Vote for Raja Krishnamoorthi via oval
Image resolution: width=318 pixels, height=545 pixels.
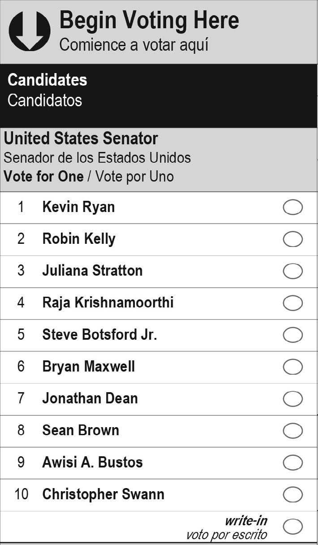[293, 303]
